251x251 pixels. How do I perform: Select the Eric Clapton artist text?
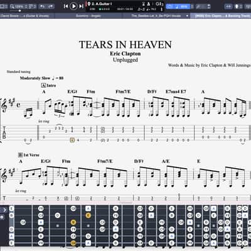pos(125,54)
